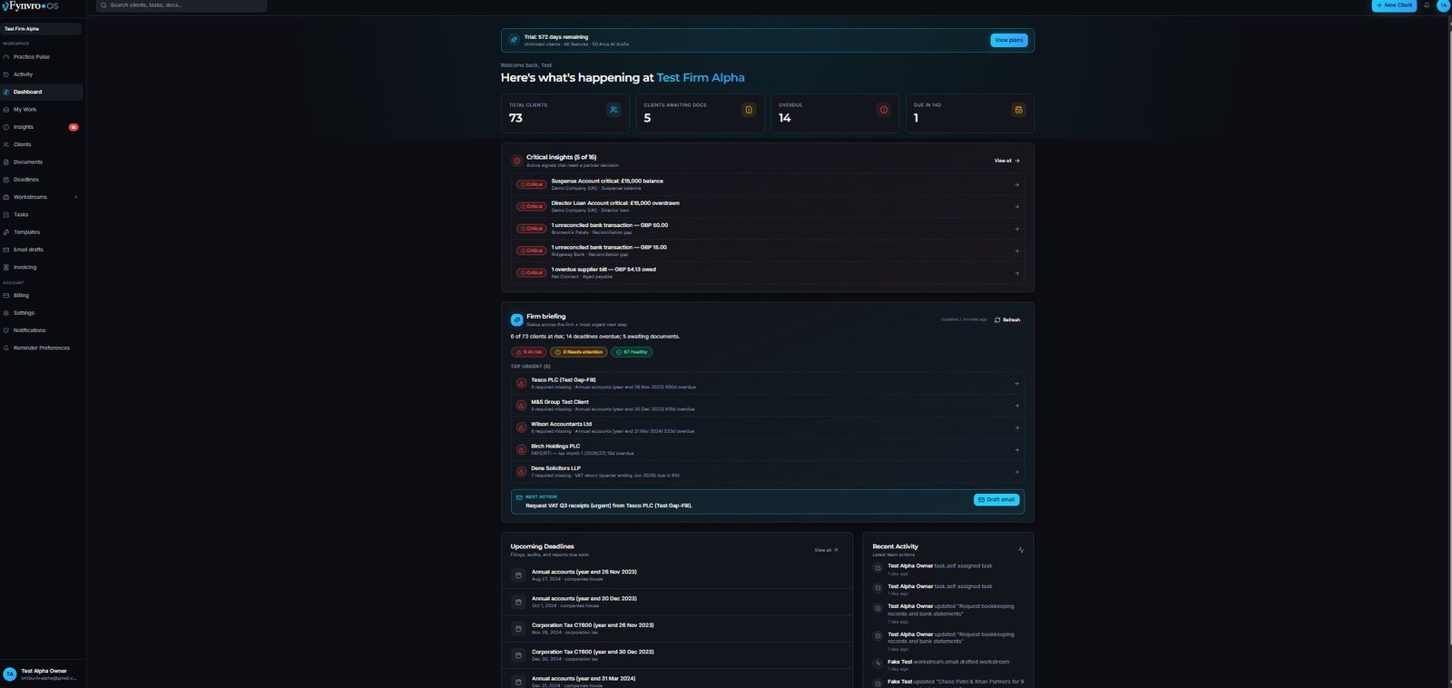Click View all in Critical insights
Screen dimensions: 1452x688
1006,161
